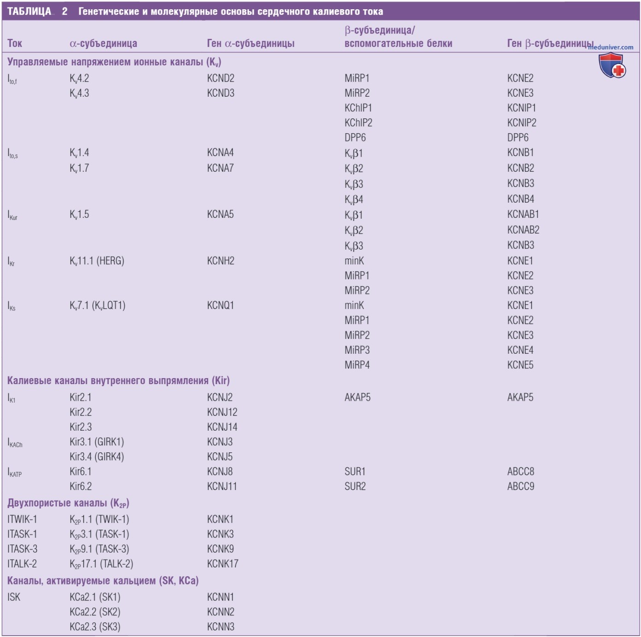
Task: Click the KCNIP2 gene cell
Action: [522, 123]
